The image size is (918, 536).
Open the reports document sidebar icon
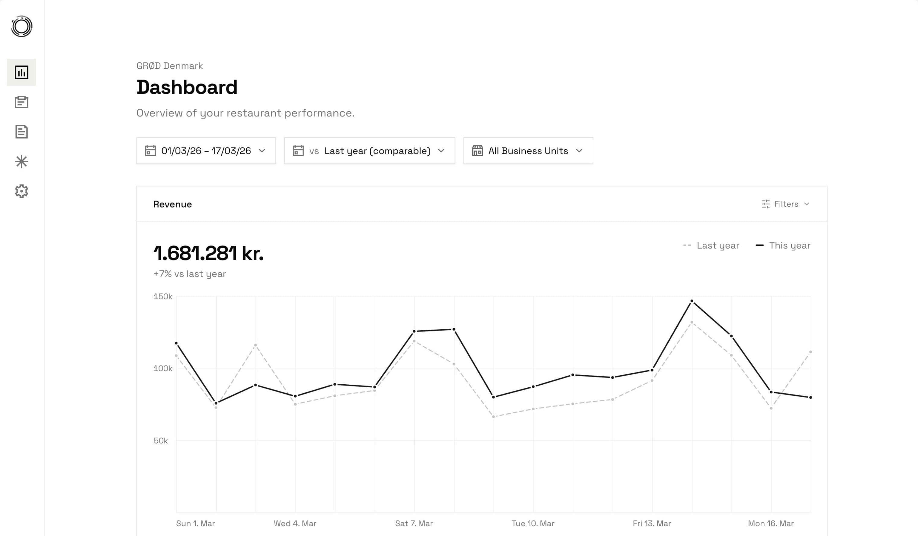21,131
